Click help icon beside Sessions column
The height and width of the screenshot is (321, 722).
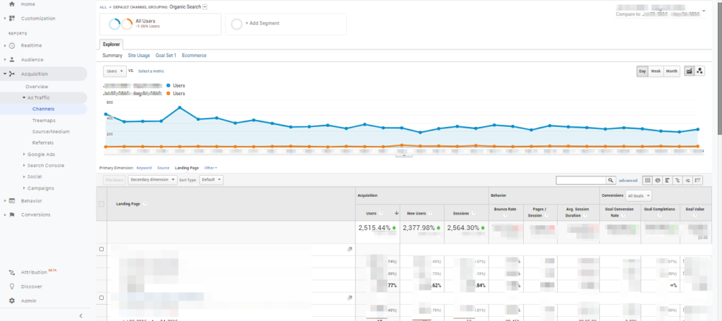(x=472, y=213)
